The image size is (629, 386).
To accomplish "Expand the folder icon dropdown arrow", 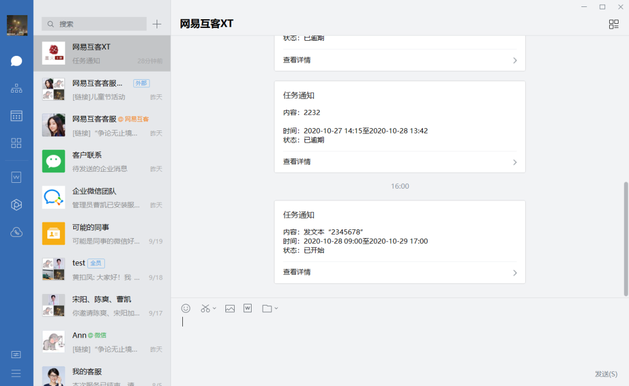I will 276,308.
